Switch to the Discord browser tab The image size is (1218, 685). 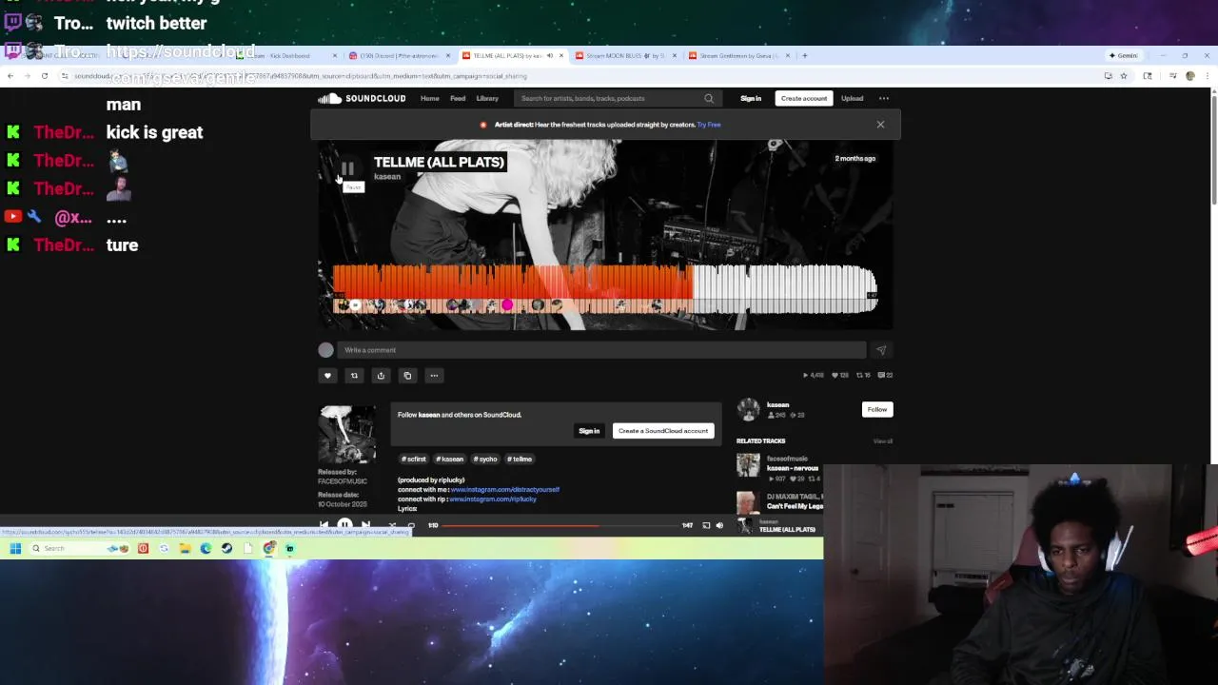coord(400,55)
